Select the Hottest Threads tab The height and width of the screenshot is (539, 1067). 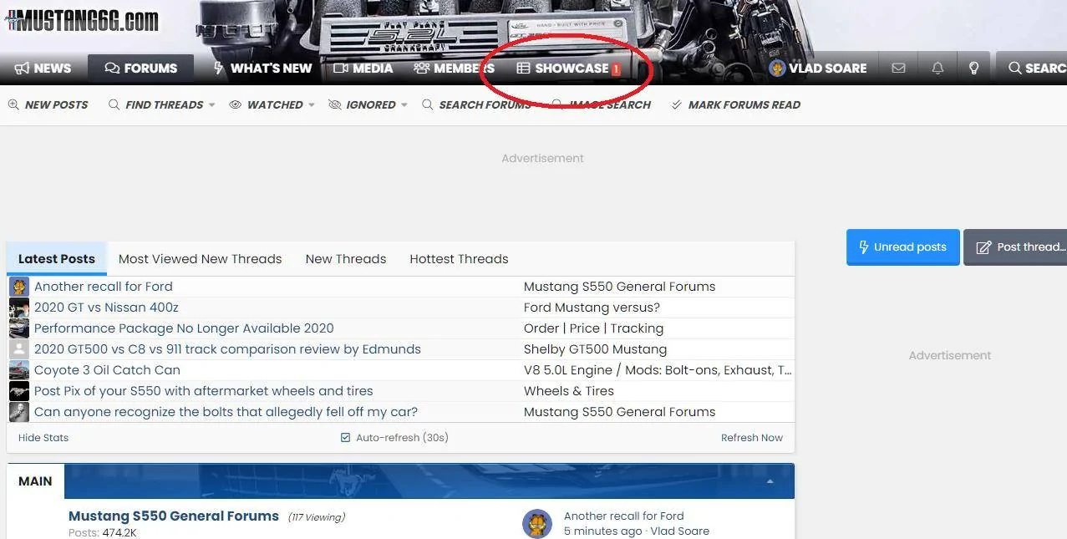click(x=459, y=259)
